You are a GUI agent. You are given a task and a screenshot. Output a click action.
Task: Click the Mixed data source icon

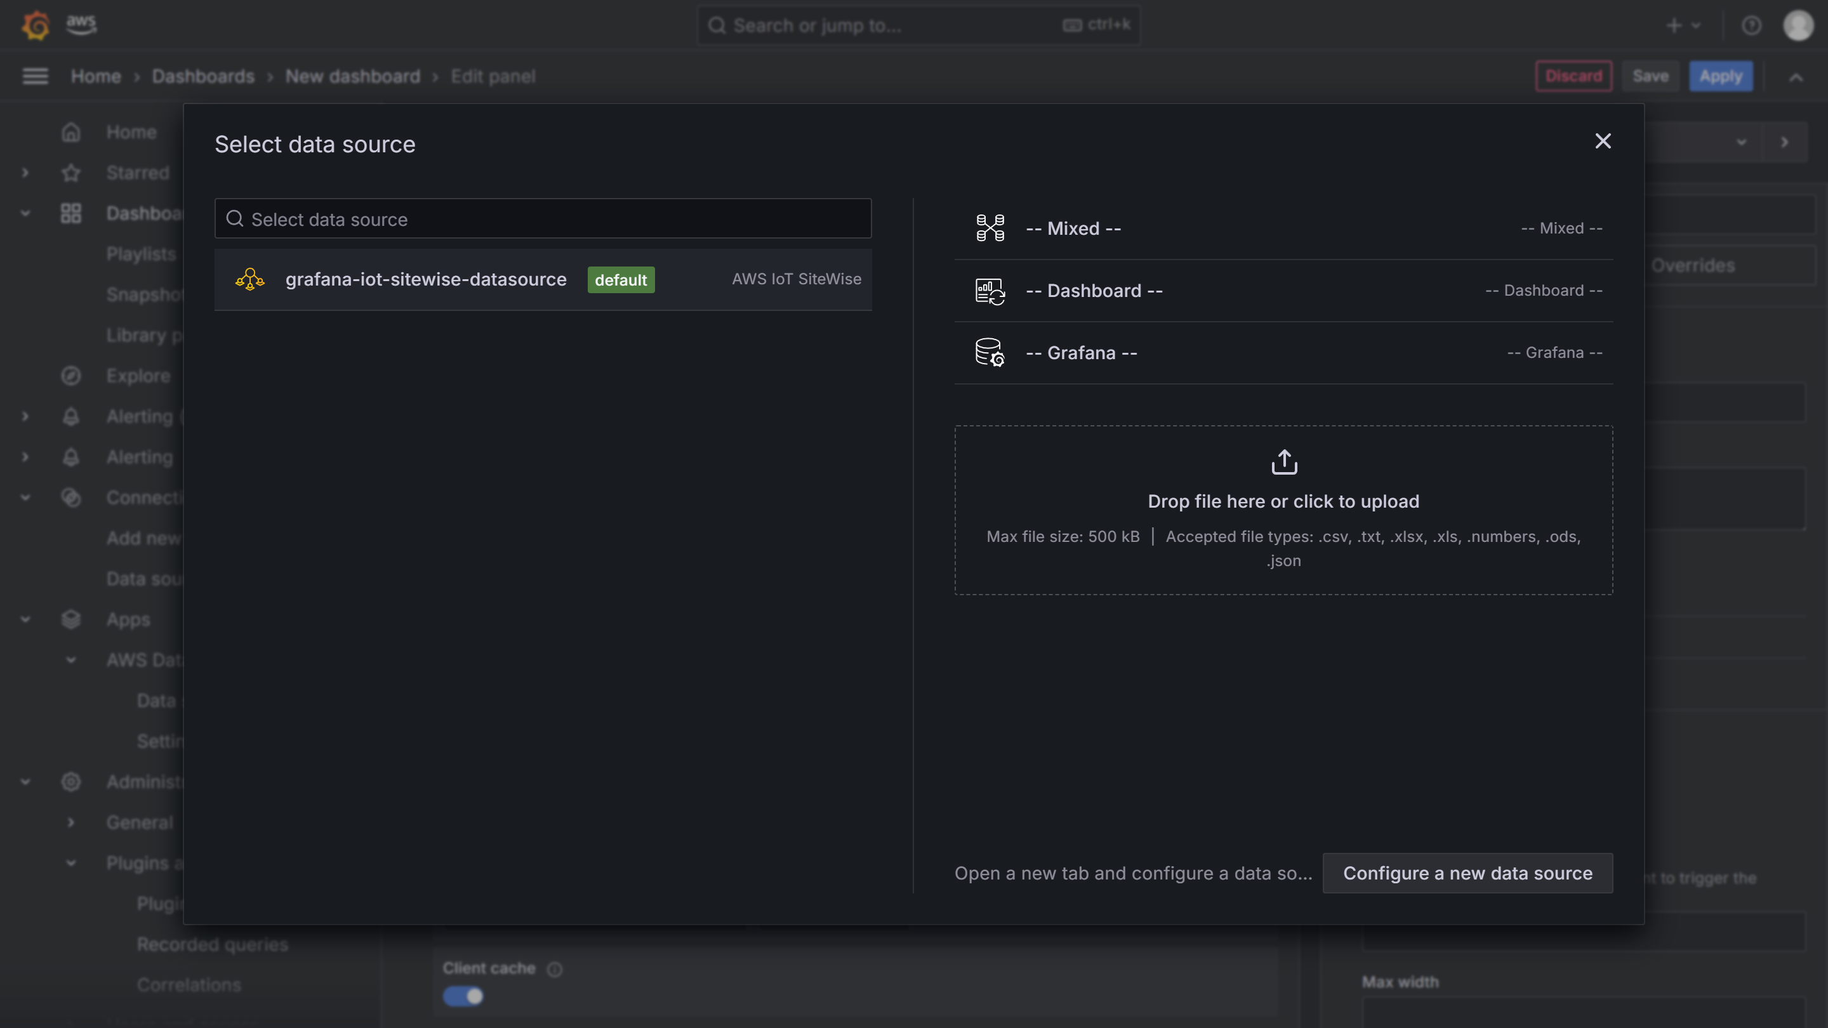(x=990, y=228)
